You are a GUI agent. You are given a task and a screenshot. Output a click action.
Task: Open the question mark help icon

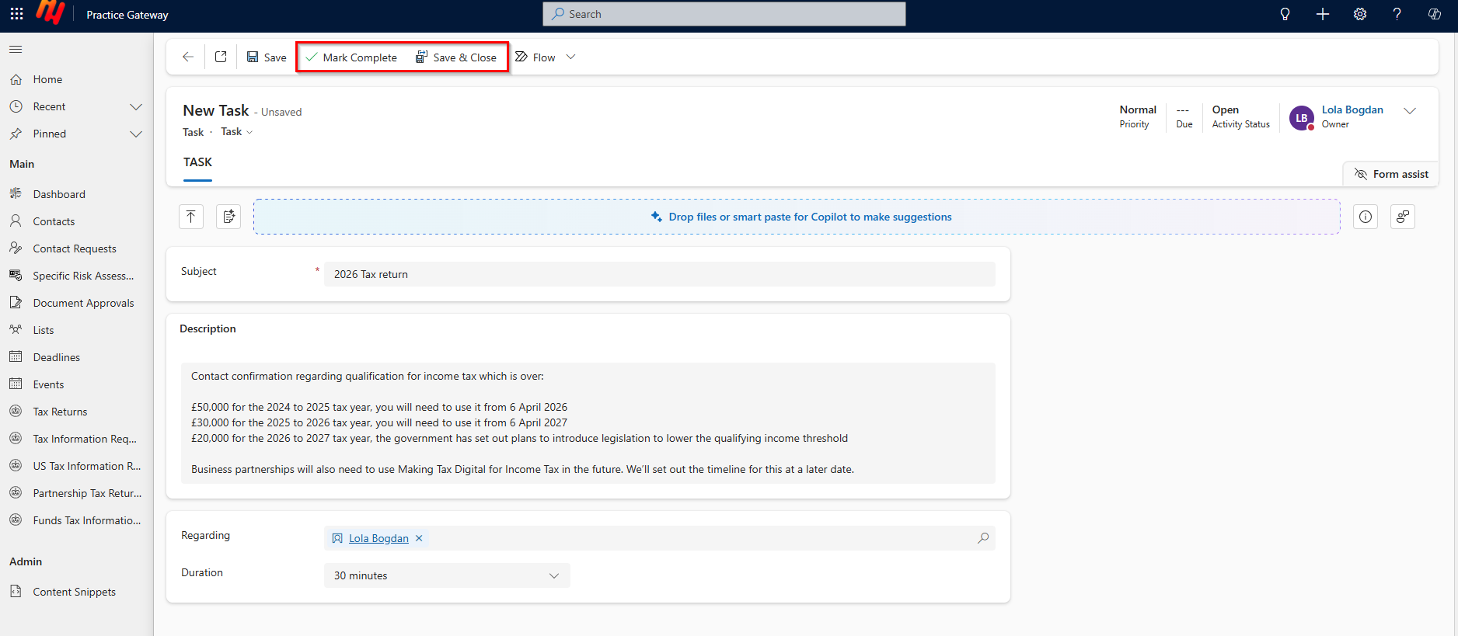(x=1397, y=14)
